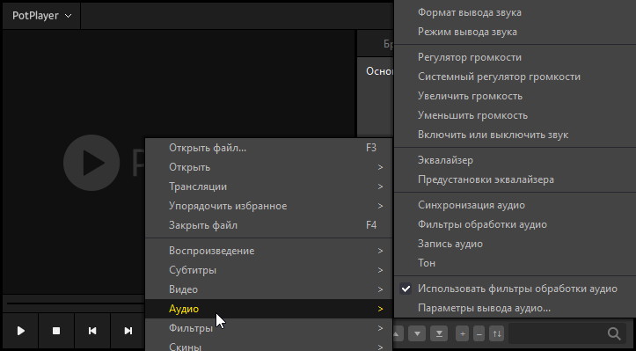The width and height of the screenshot is (636, 351).
Task: Open the Скины submenu
Action: click(268, 346)
